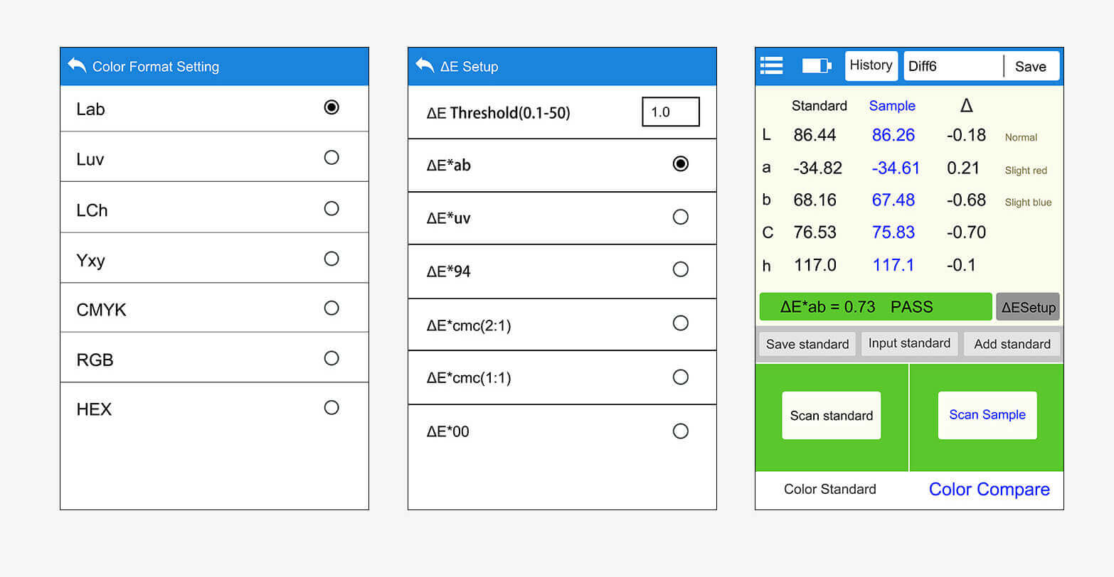This screenshot has width=1114, height=577.
Task: Choose the ΔE*ab formula
Action: pyautogui.click(x=562, y=165)
